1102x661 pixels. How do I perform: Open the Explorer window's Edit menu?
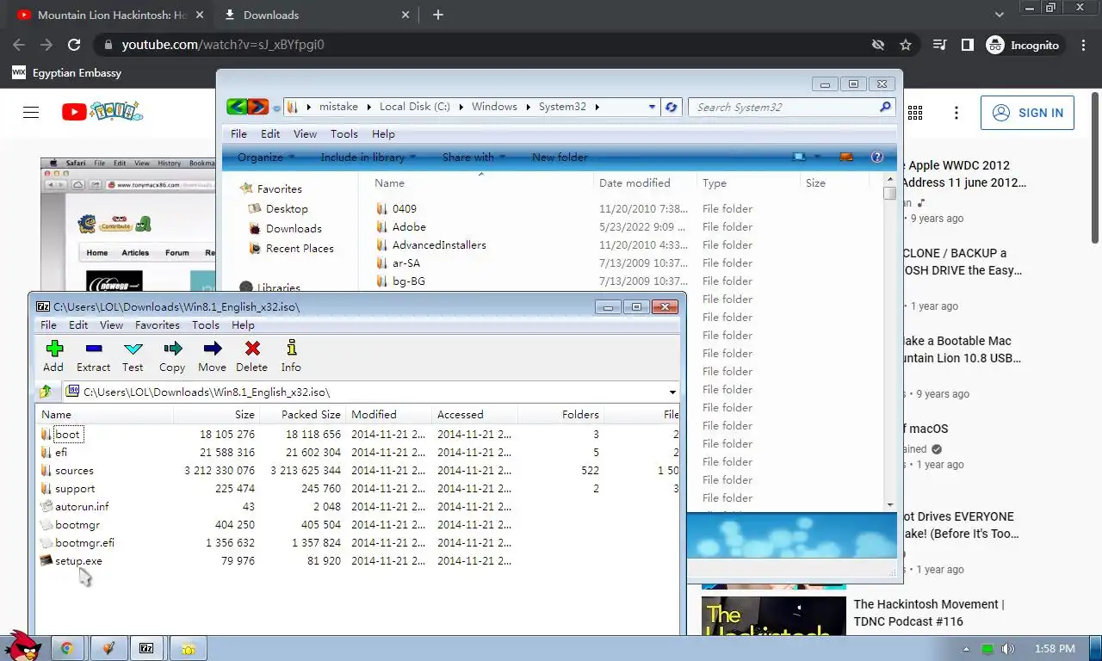270,134
